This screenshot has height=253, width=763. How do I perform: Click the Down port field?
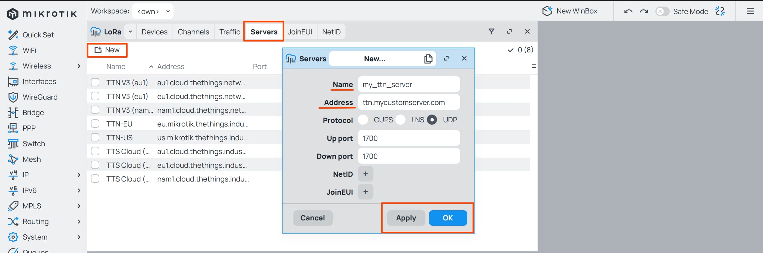click(x=409, y=156)
